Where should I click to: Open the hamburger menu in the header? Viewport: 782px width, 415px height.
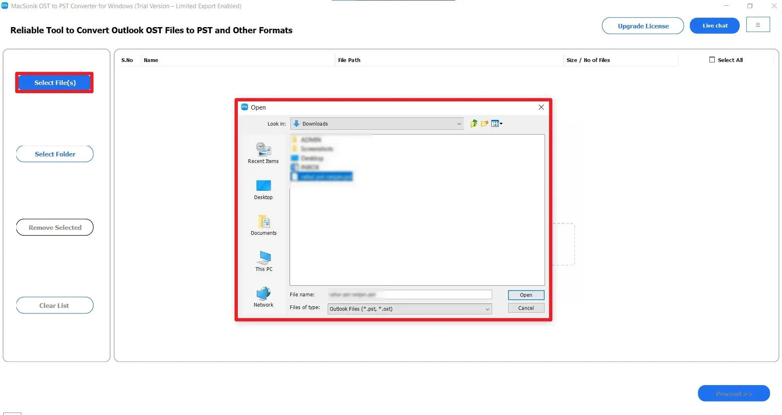758,25
